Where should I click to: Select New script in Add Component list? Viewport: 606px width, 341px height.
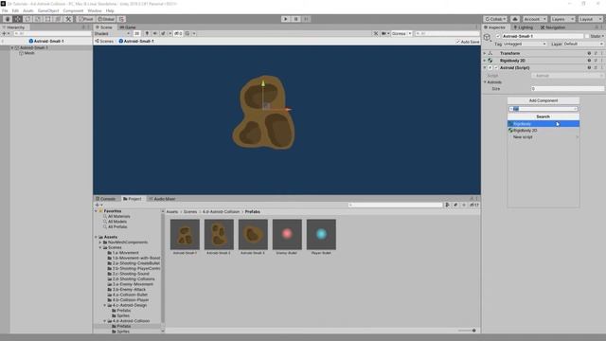[544, 137]
